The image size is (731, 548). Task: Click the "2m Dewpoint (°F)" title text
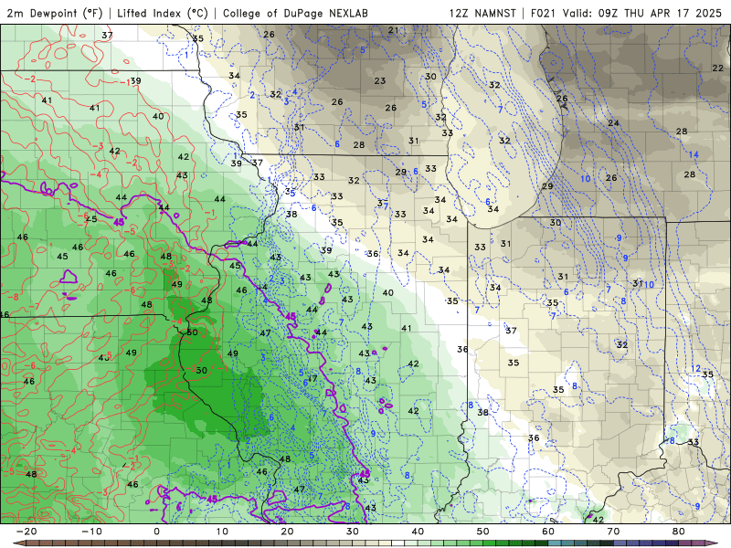(x=54, y=13)
